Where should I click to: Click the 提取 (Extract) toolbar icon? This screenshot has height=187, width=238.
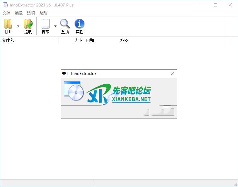click(28, 24)
